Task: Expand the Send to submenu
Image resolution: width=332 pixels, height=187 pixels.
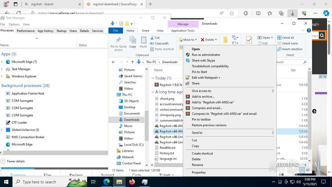Action: coord(230,133)
